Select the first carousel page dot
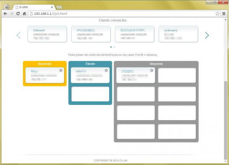The image size is (229, 165). [x=111, y=47]
